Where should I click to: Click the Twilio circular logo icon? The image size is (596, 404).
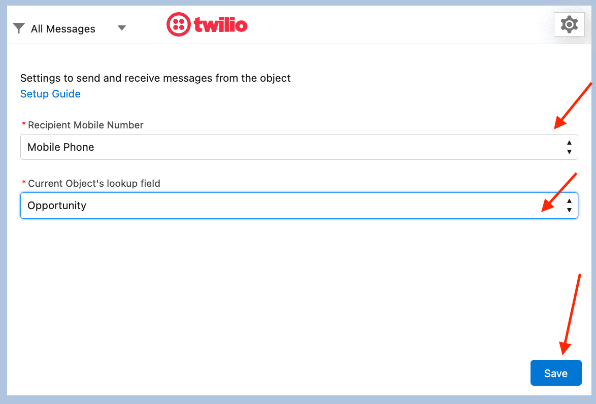(177, 24)
